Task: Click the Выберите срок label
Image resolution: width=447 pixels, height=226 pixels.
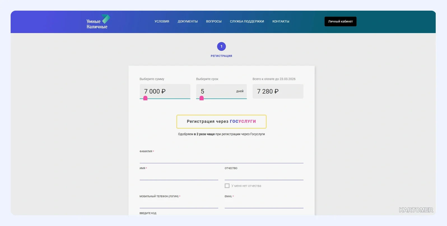Action: pos(207,79)
